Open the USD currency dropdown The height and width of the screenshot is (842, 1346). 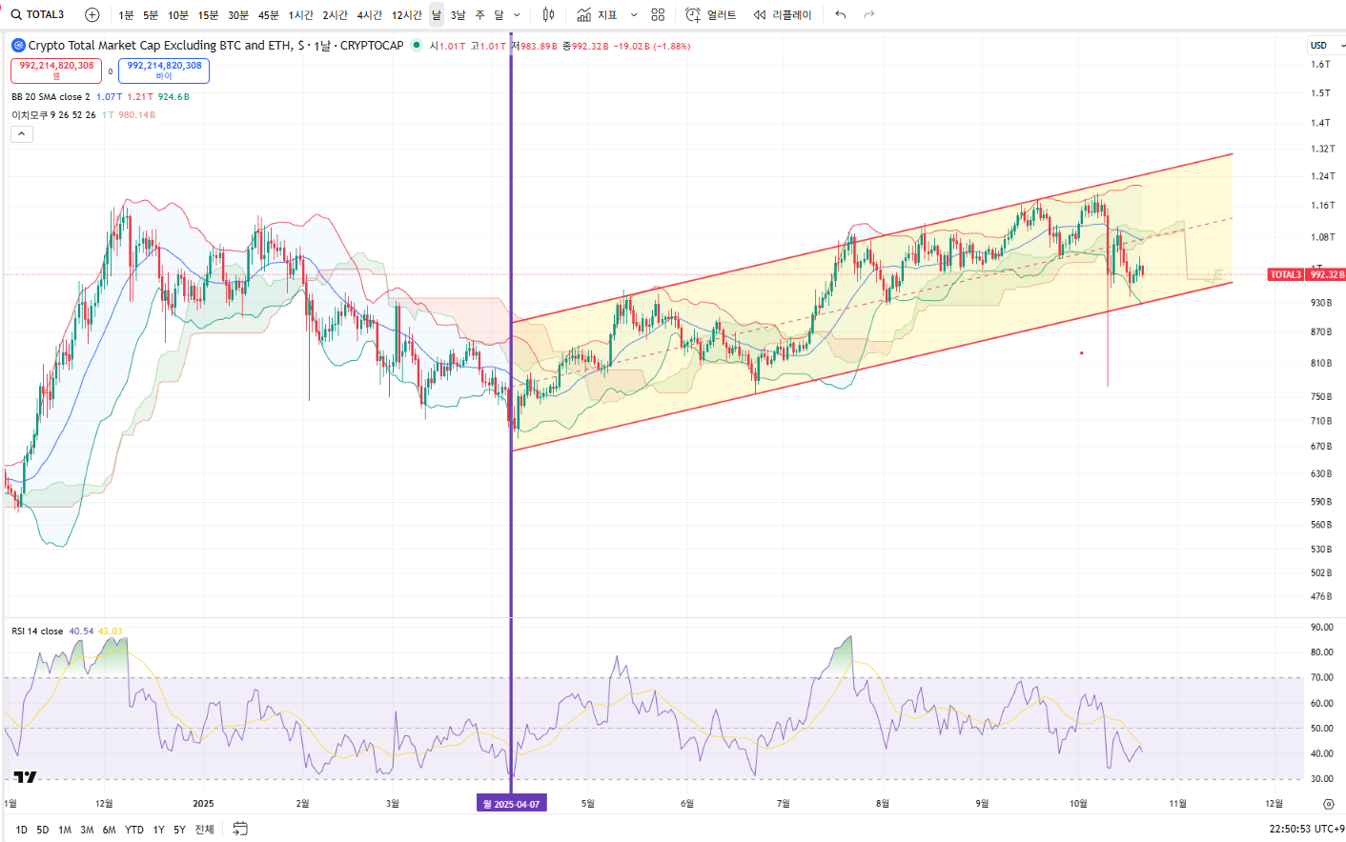(x=1326, y=45)
